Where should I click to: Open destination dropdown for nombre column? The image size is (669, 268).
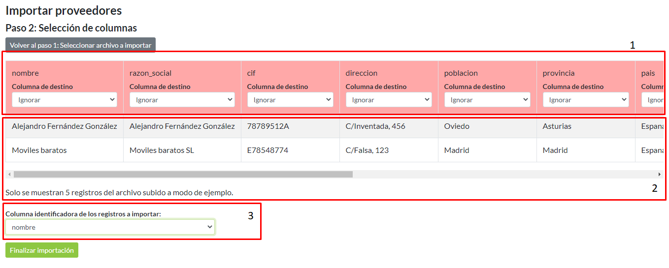coord(64,100)
